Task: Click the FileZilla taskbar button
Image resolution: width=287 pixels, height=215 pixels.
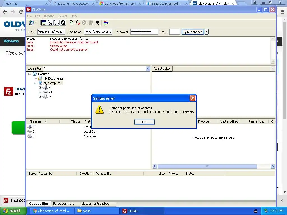Action: 142,211
